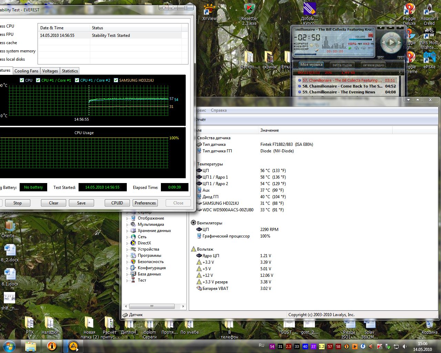Viewport: 441px width, 353px height.
Task: Open the XnView desktop shortcut
Action: 209,10
